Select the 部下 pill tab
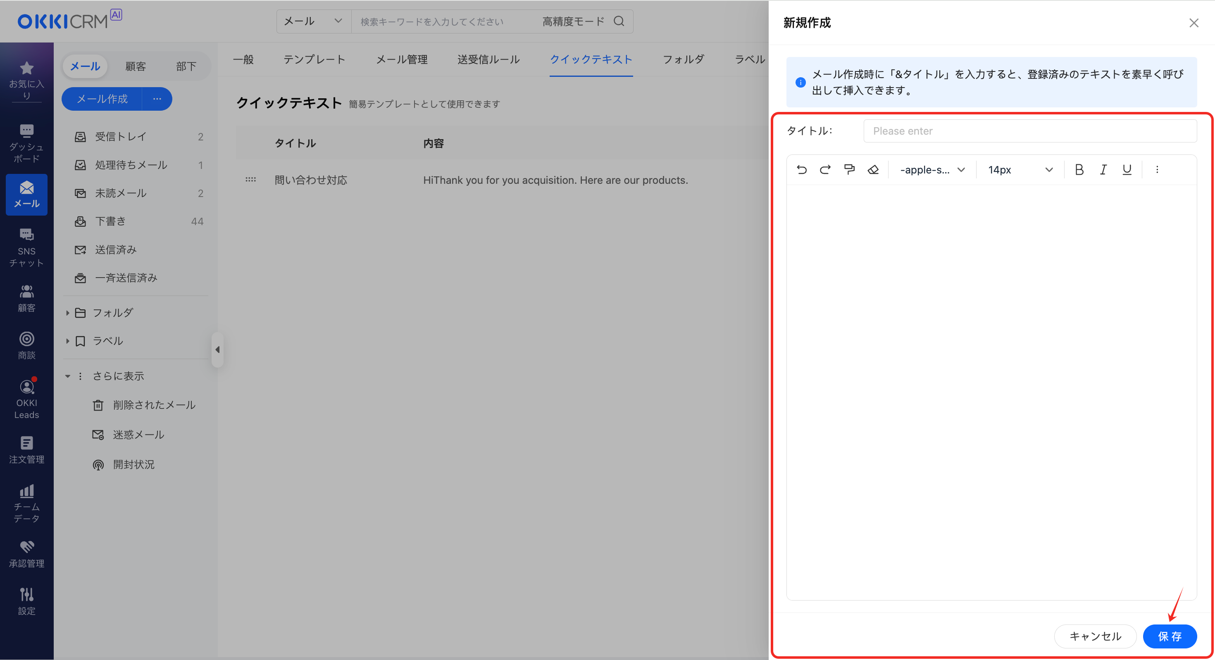The width and height of the screenshot is (1215, 660). click(x=186, y=66)
